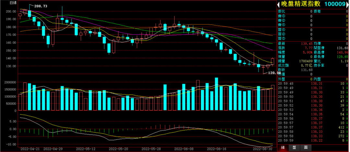
Task: Click the 換手率 label
Action: (x=319, y=65)
